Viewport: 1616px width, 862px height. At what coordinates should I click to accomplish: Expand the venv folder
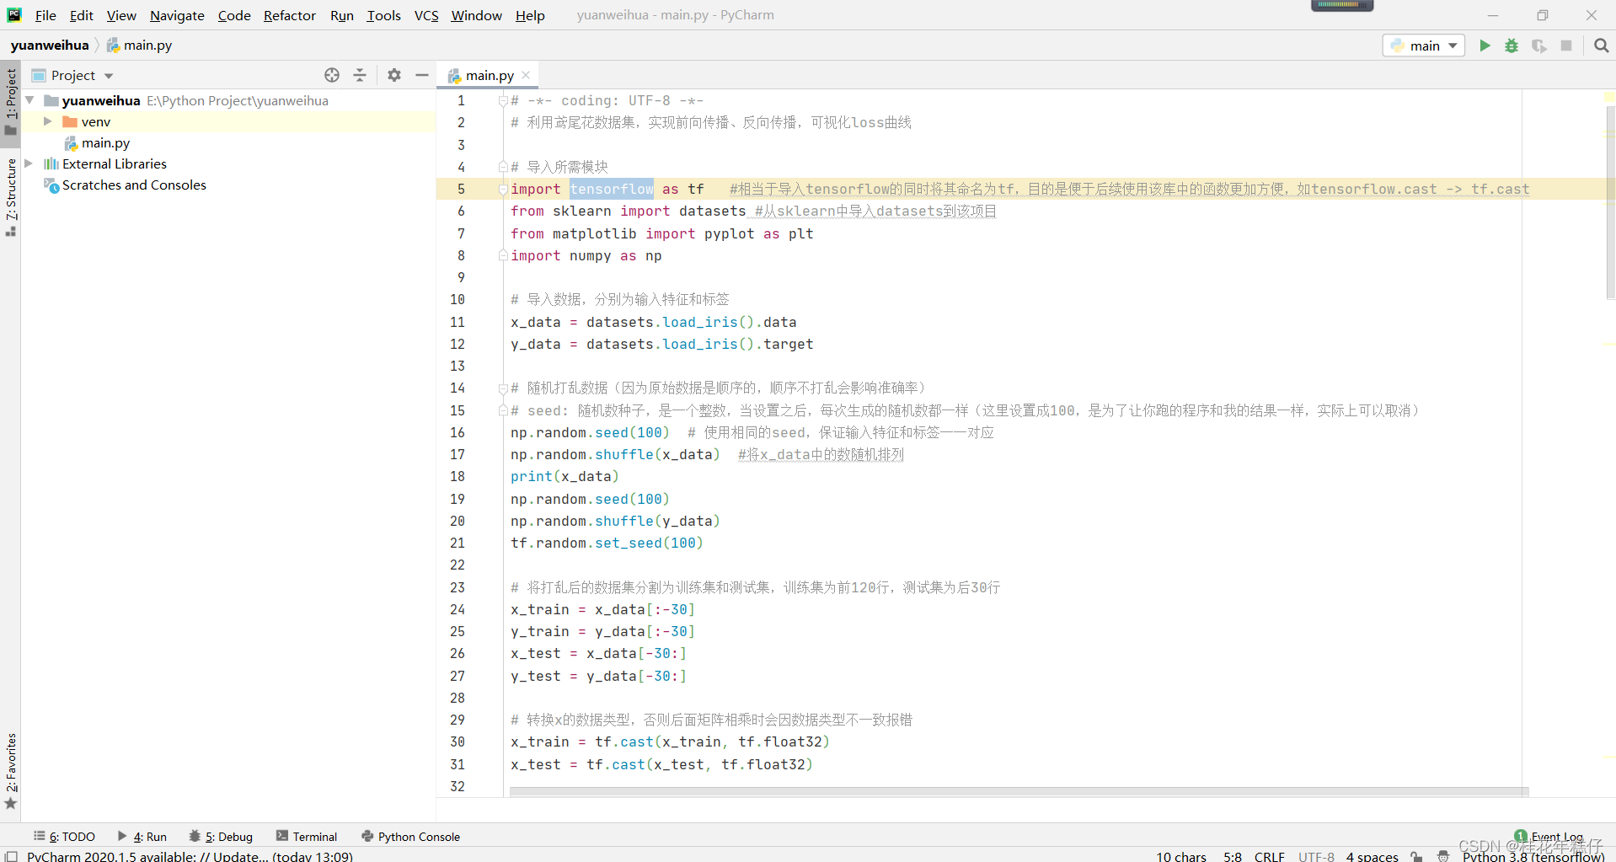click(x=48, y=121)
